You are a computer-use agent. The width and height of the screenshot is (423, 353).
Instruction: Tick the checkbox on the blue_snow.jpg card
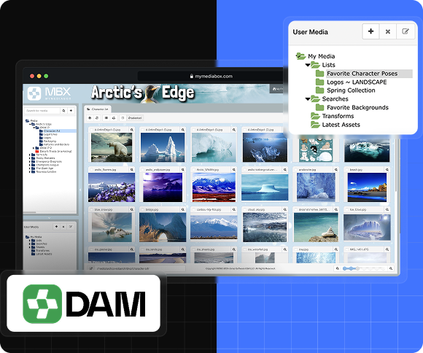coord(91,209)
